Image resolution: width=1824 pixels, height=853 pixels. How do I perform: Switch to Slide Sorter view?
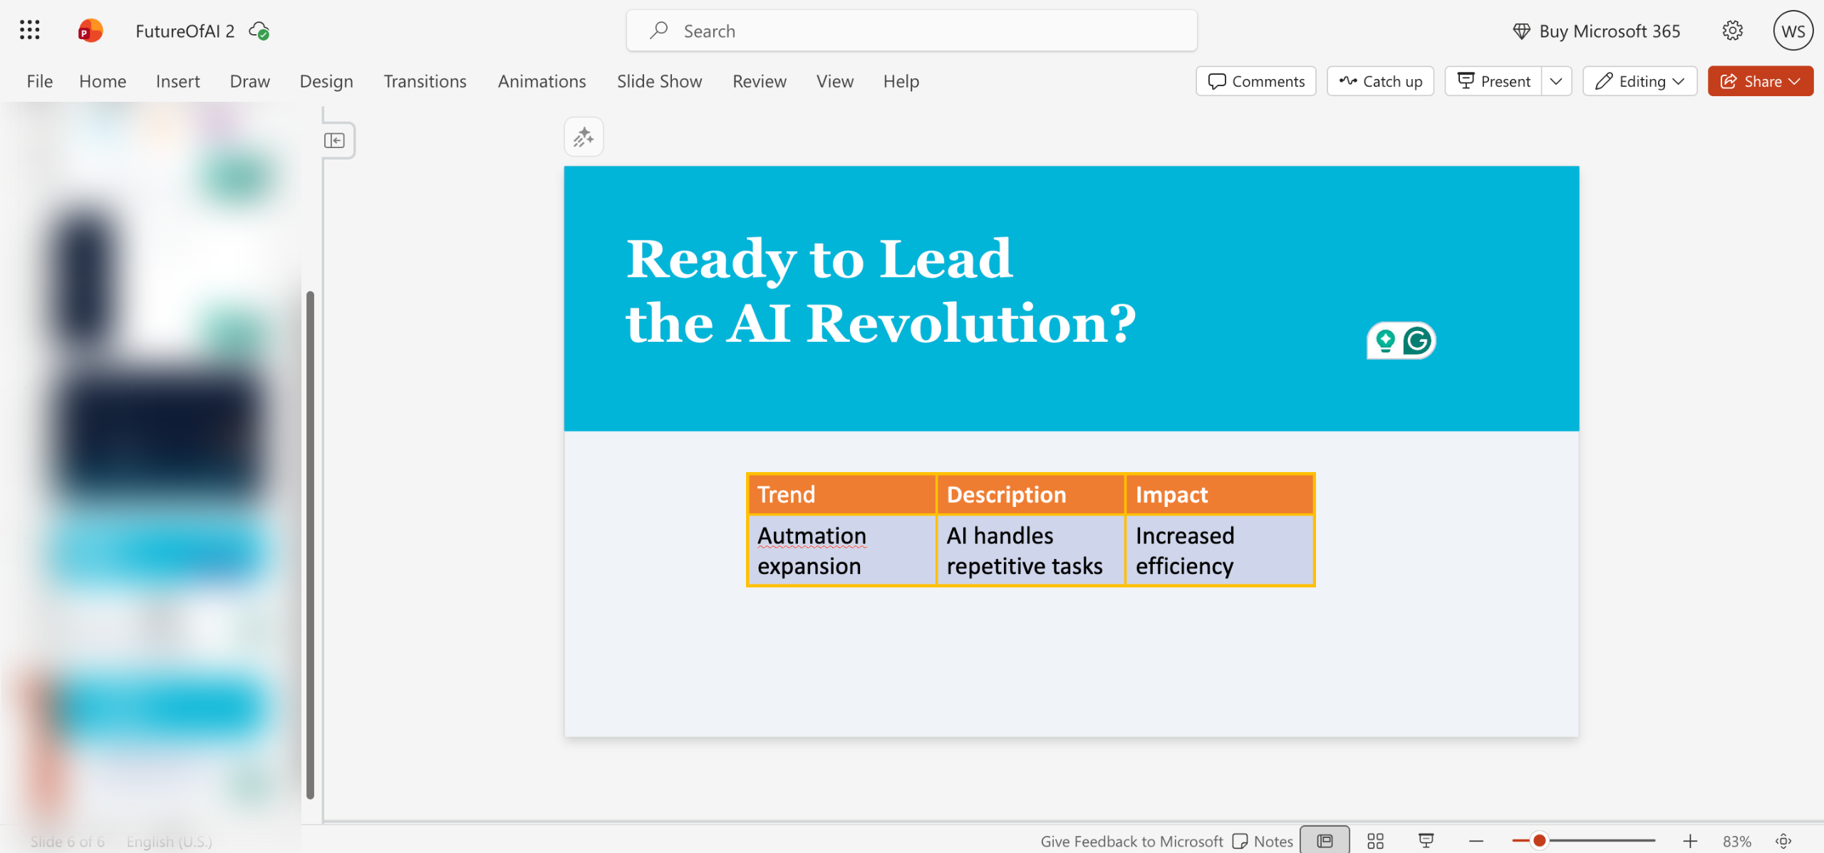click(x=1375, y=841)
